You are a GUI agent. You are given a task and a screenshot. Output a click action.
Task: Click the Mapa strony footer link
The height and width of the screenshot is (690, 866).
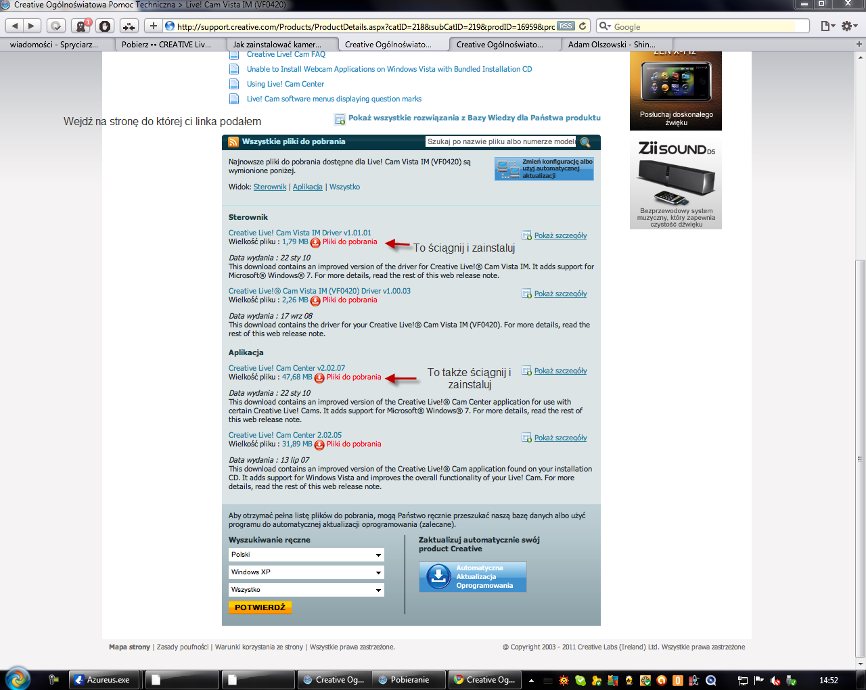(x=129, y=647)
